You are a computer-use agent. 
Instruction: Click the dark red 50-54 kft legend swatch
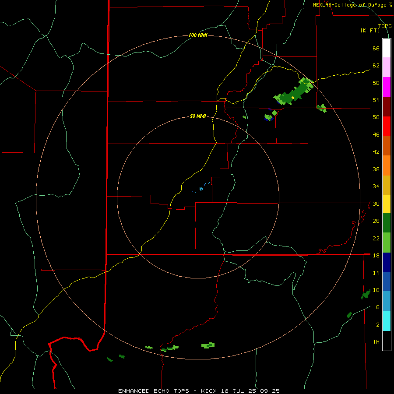pyautogui.click(x=387, y=107)
